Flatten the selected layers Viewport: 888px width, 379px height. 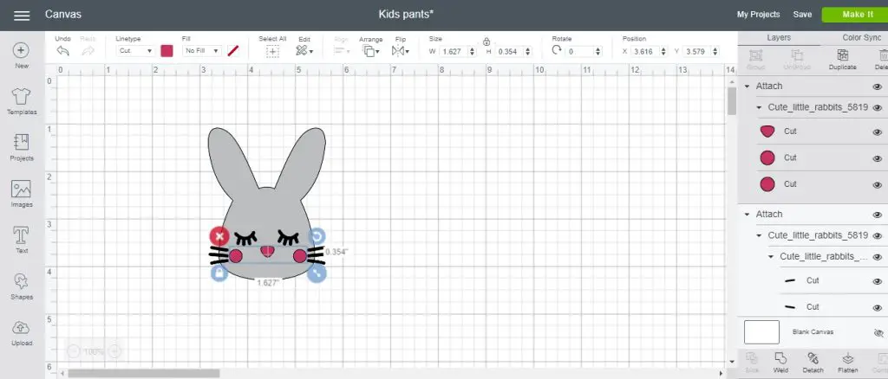pos(848,363)
